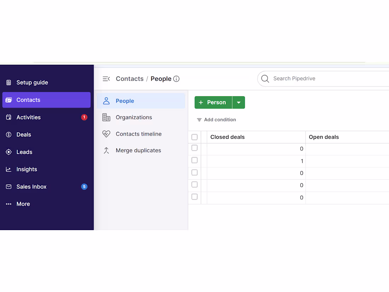Click the magnifier icon in search bar
Screen dimensions: 389x292
point(265,79)
